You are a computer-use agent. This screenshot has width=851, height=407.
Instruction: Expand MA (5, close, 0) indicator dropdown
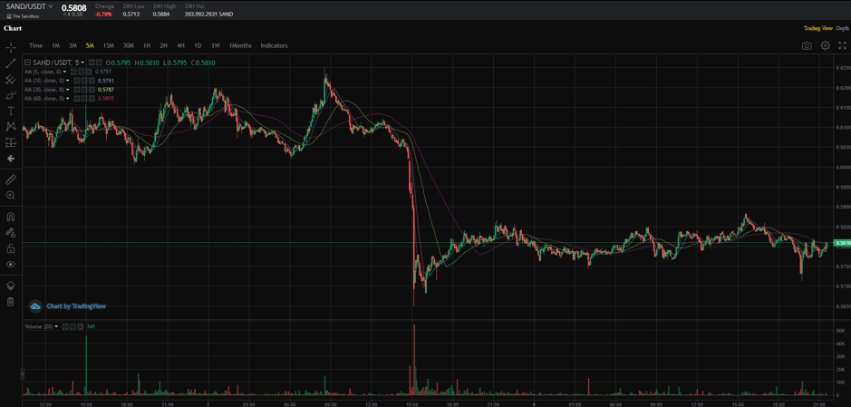tap(65, 72)
